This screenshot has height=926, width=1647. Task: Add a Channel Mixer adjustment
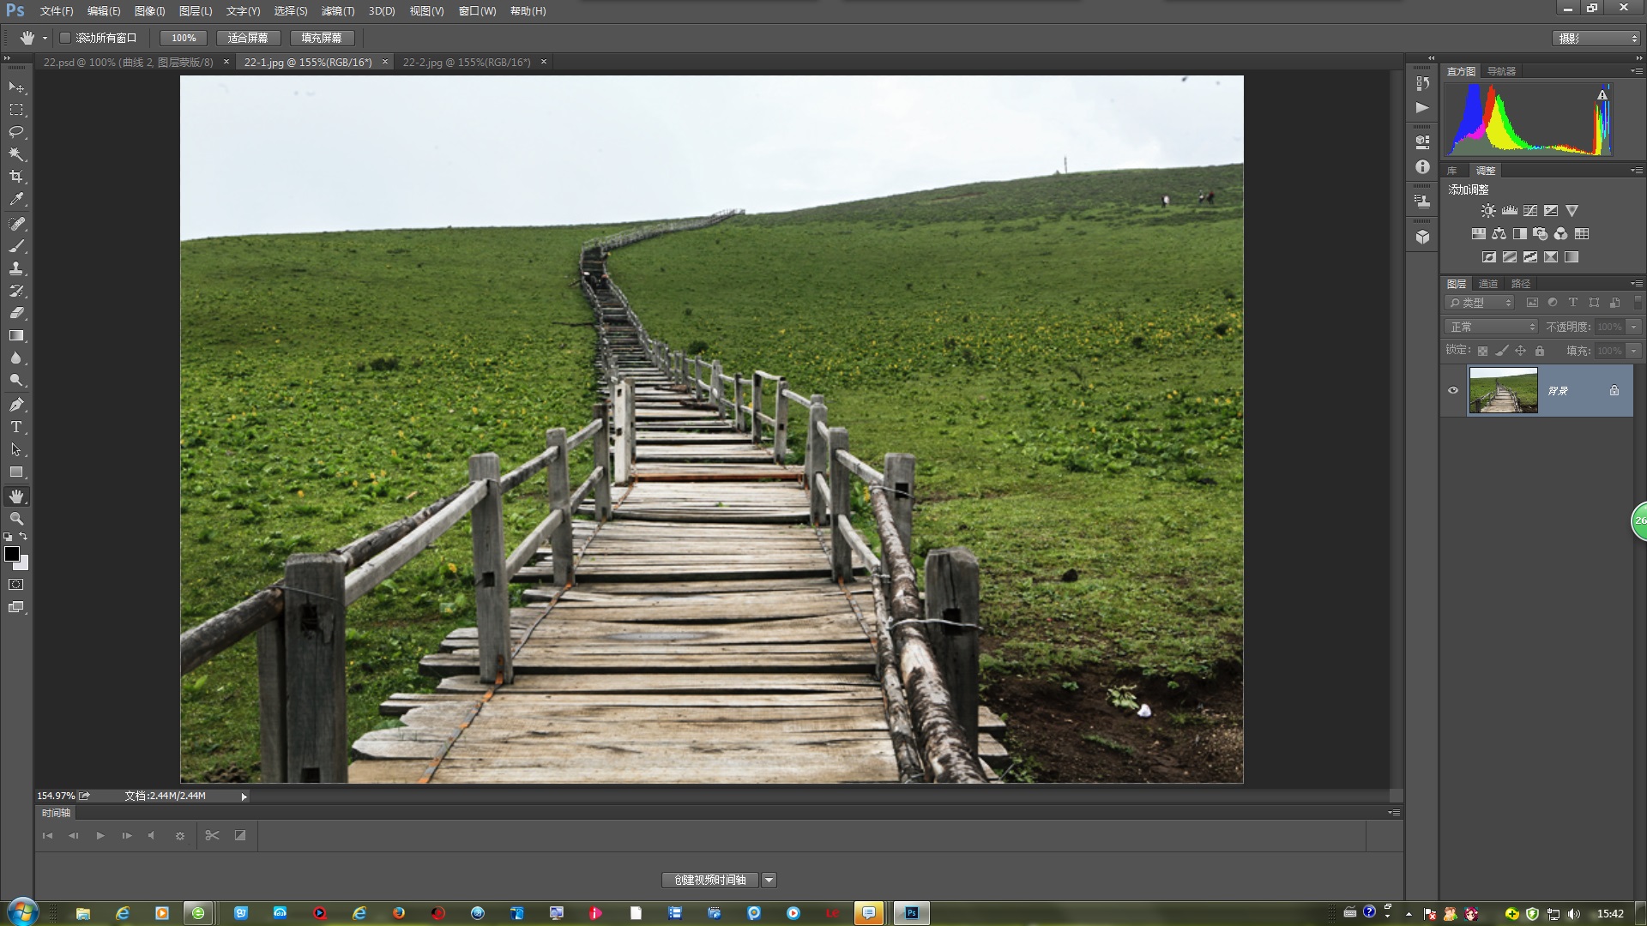[x=1560, y=233]
